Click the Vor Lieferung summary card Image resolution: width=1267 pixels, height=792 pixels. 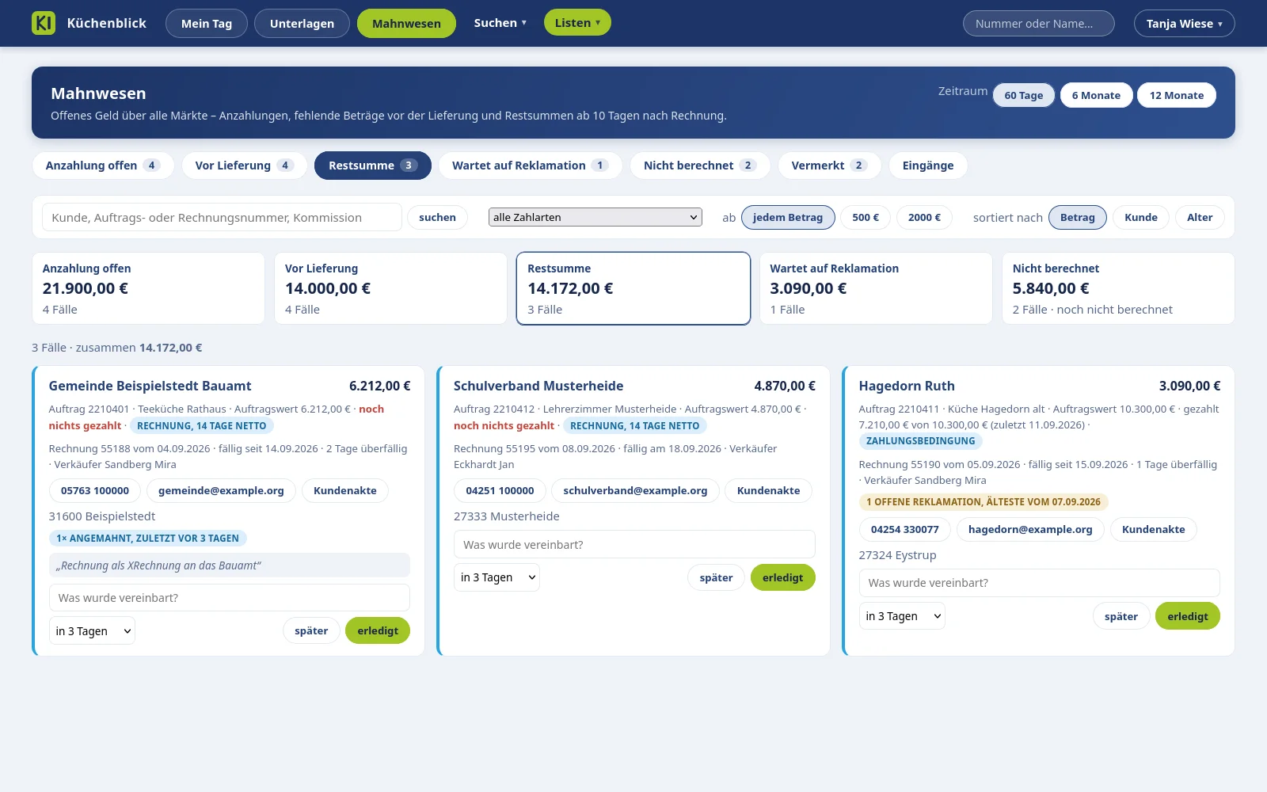(x=390, y=288)
